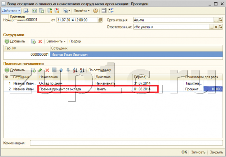Screen dimensions: 226x157
Task: Click OK to save and close
Action: pos(184,152)
